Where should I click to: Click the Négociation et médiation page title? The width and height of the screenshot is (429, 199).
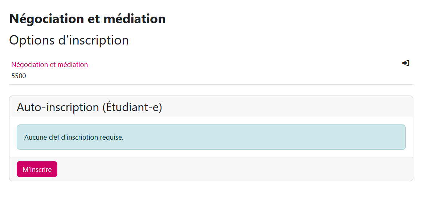point(87,19)
